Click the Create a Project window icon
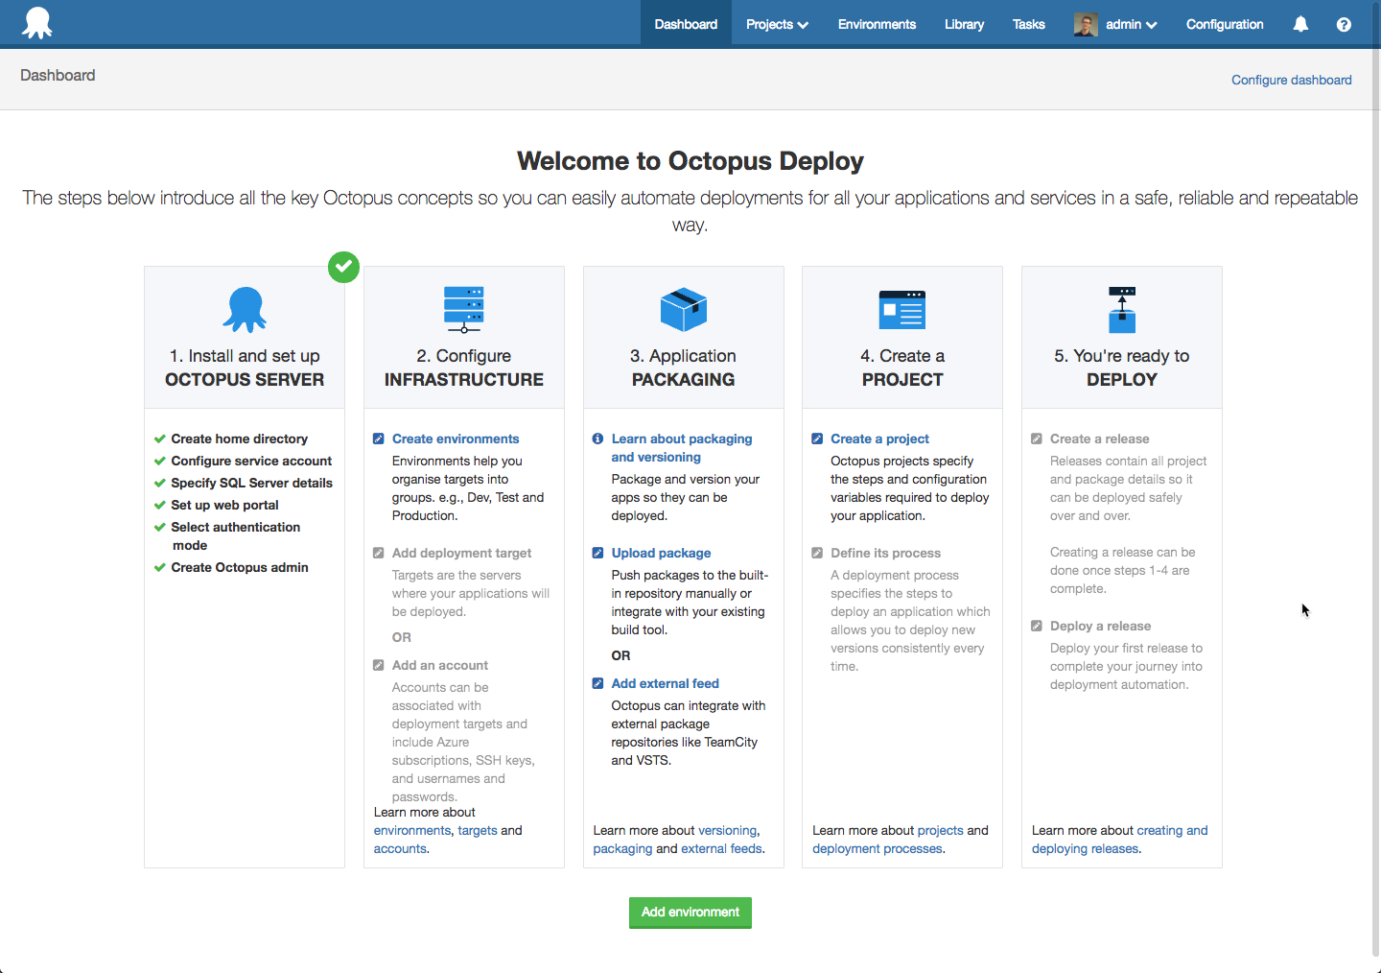1381x973 pixels. pos(902,309)
